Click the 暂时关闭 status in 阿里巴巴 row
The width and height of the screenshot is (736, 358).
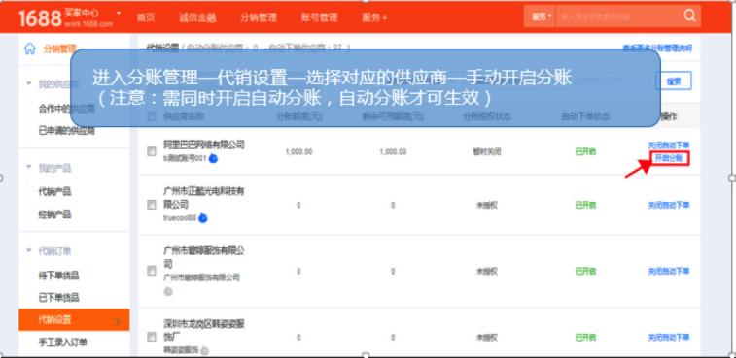point(487,151)
